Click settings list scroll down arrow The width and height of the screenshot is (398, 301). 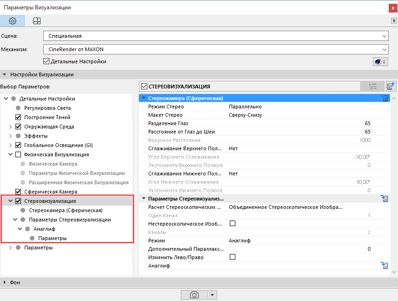coord(394,272)
